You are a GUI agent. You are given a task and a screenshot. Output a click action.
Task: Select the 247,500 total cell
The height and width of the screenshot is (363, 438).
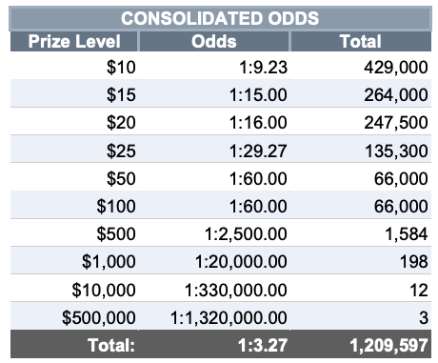pos(361,122)
